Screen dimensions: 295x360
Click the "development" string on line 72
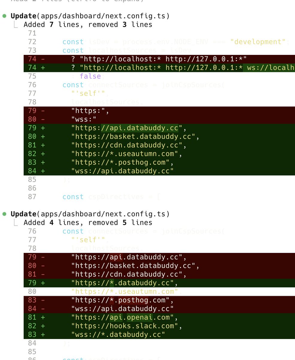click(258, 42)
